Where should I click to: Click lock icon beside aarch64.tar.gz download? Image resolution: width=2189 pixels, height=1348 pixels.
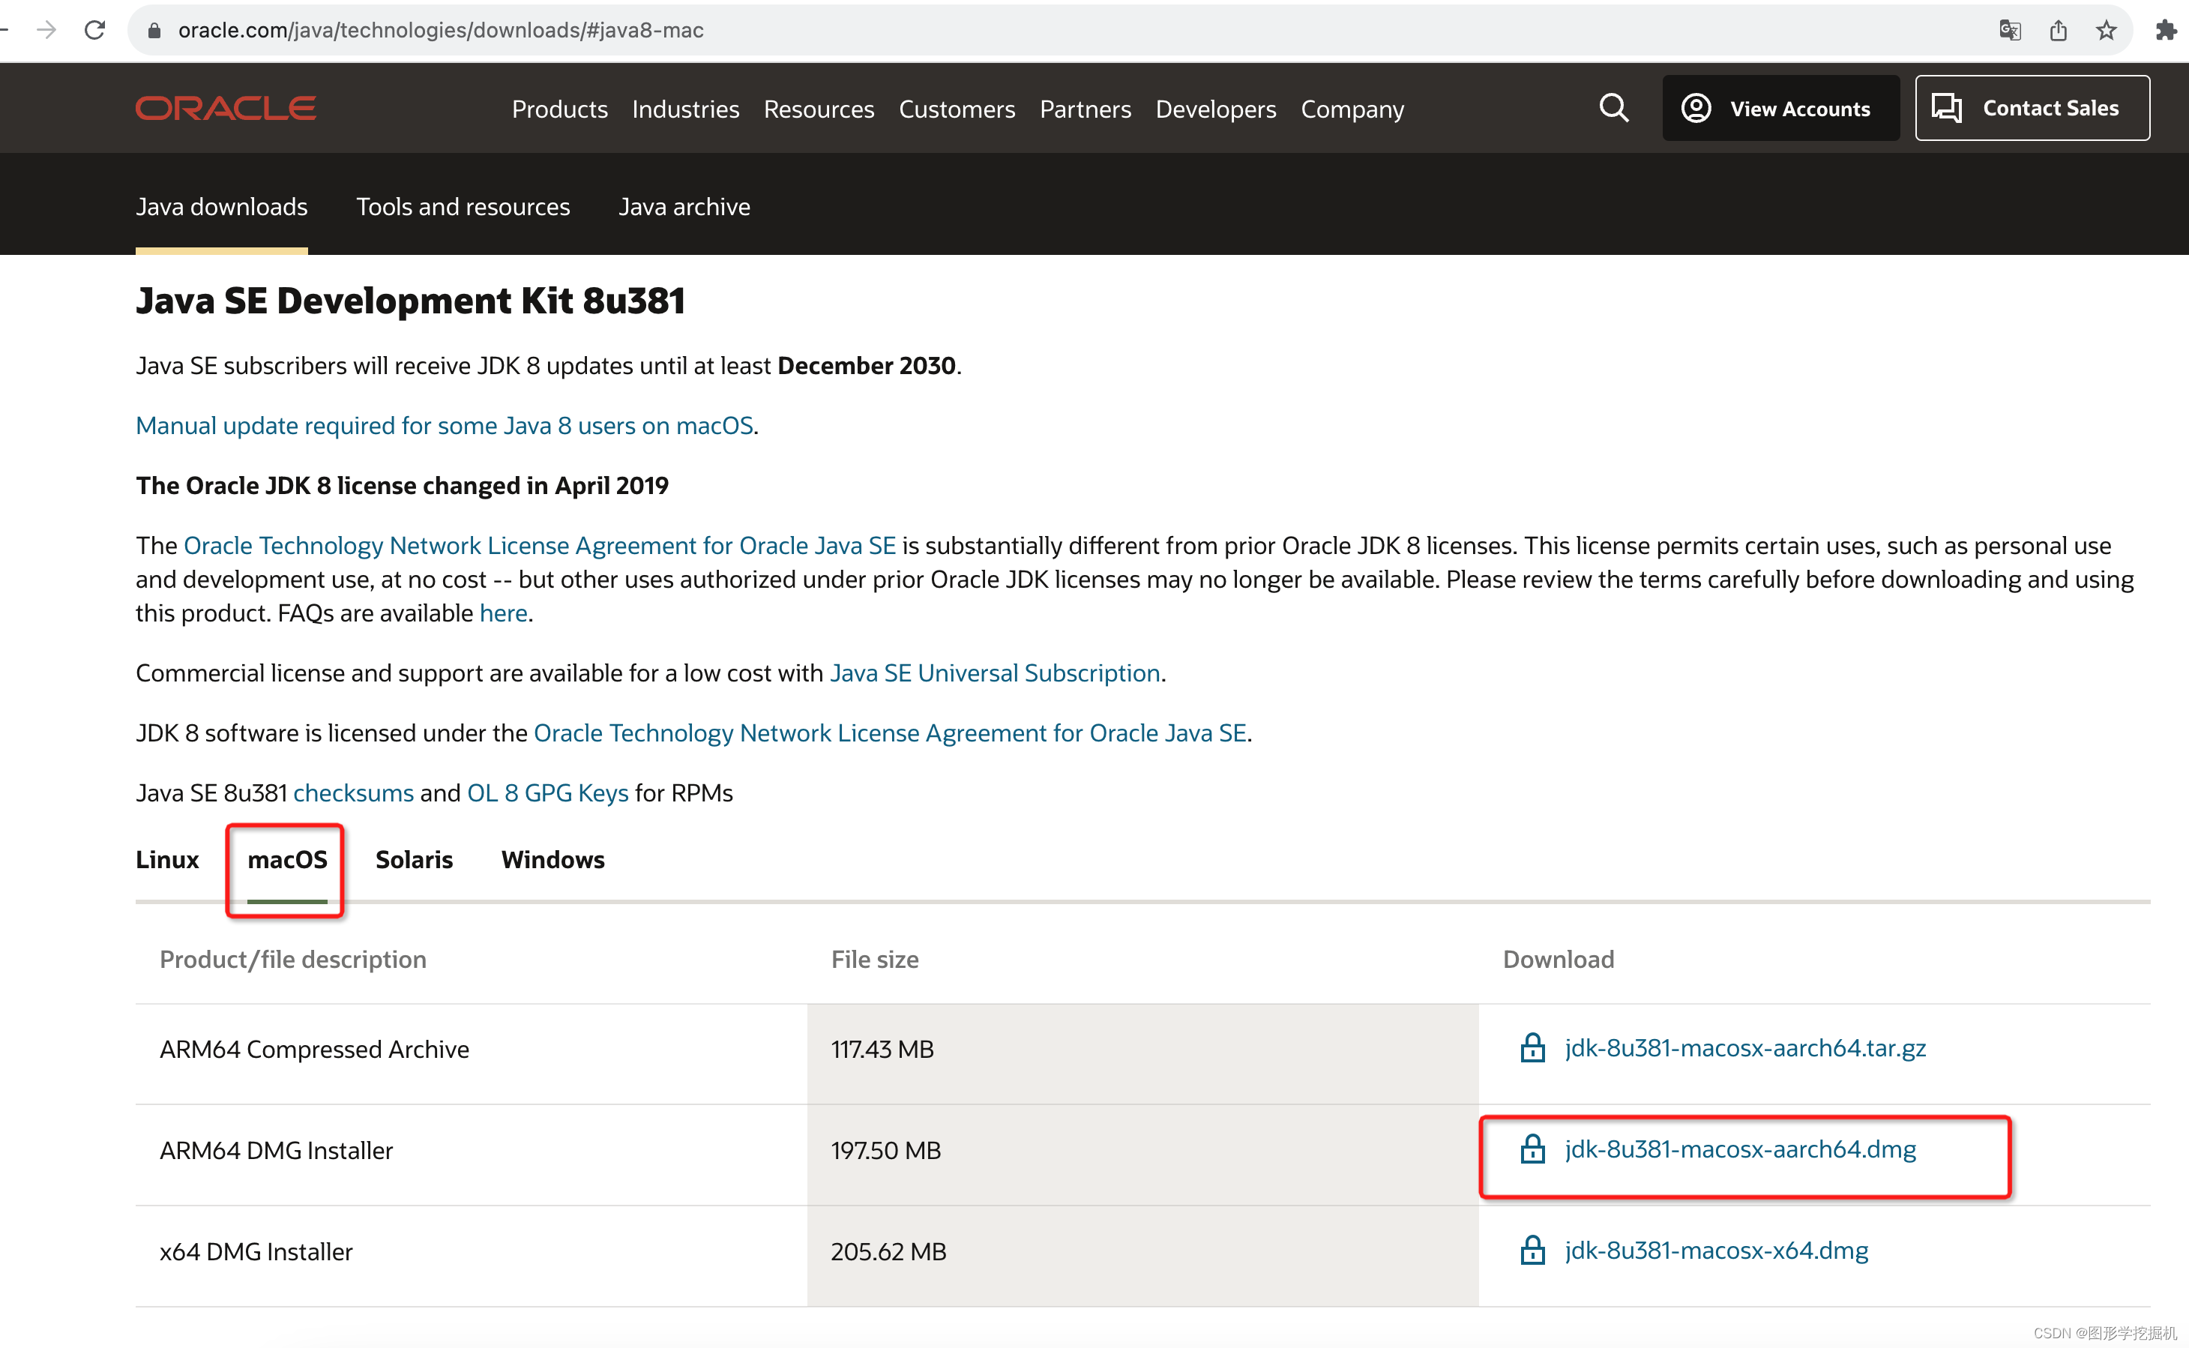(x=1532, y=1047)
